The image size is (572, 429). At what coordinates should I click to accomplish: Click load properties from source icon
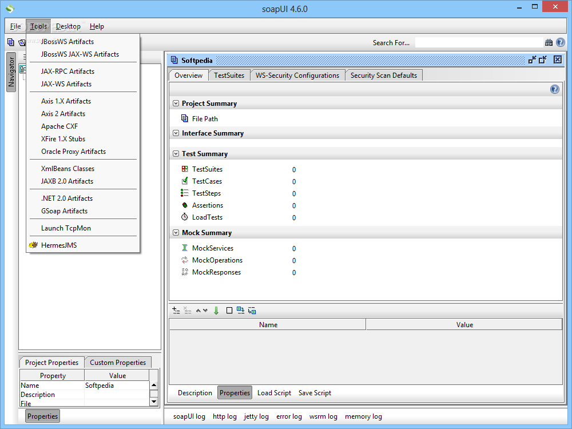240,311
